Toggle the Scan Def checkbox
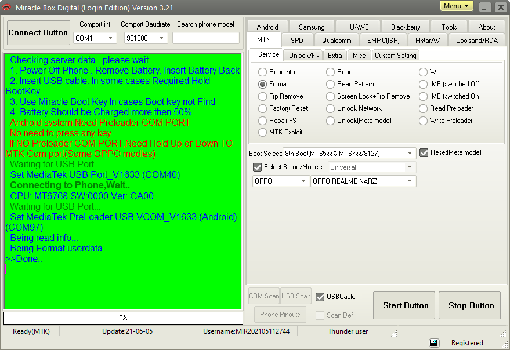The height and width of the screenshot is (350, 510). pyautogui.click(x=320, y=315)
